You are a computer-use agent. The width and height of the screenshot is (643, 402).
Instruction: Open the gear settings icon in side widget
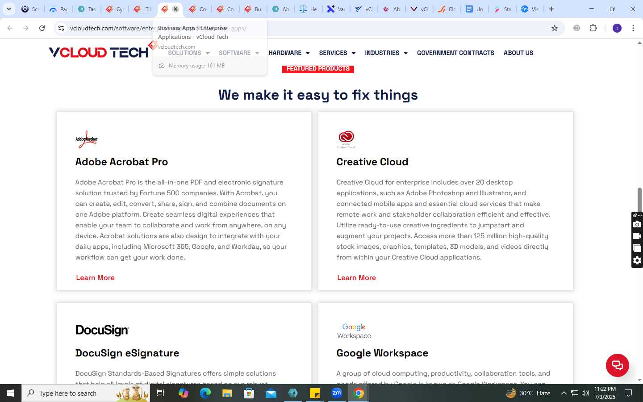(x=637, y=260)
